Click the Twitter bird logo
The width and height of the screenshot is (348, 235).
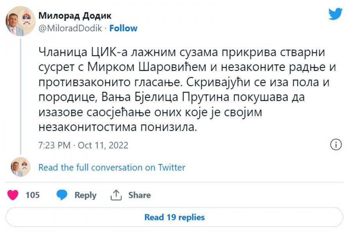pos(335,14)
